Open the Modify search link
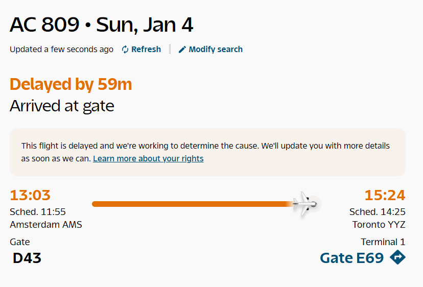The height and width of the screenshot is (287, 423). pos(216,50)
